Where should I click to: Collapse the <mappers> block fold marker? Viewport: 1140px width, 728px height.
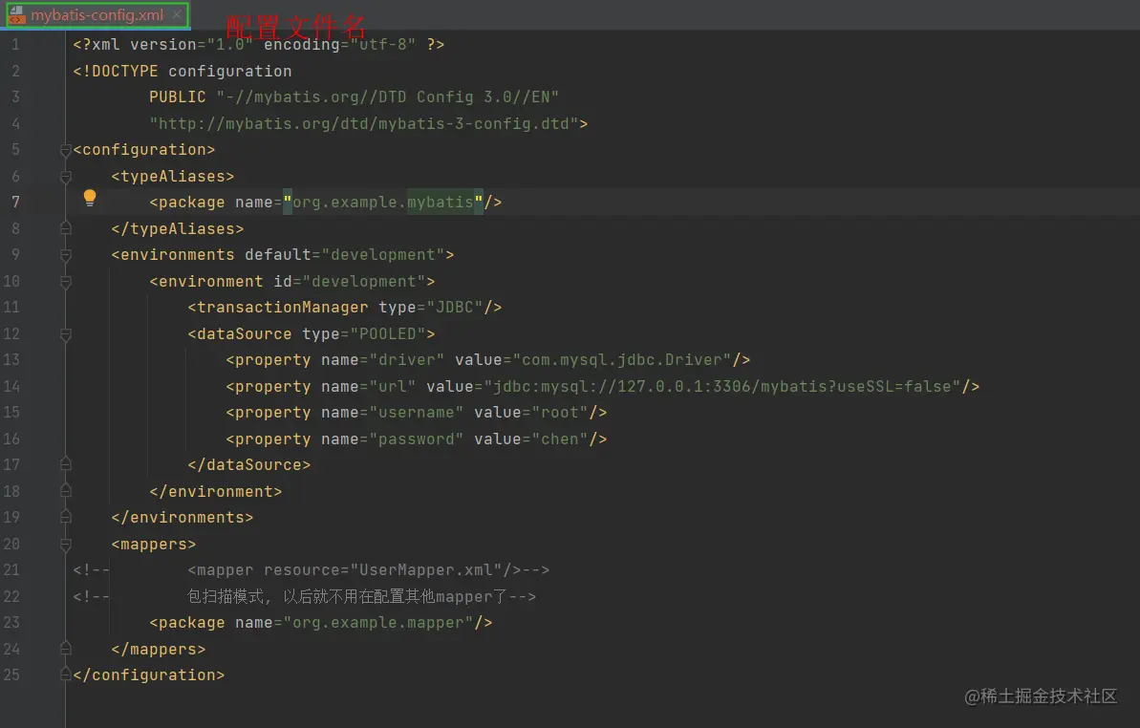(x=65, y=545)
